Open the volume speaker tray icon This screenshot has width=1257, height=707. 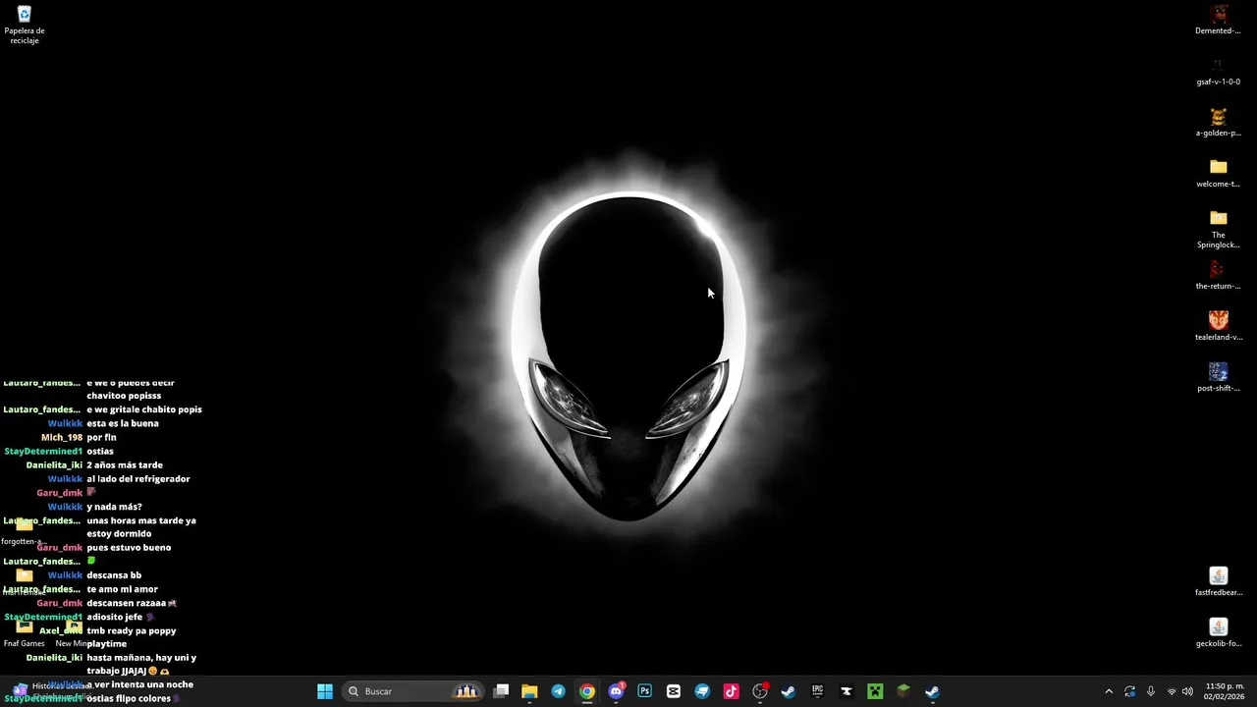(1187, 691)
